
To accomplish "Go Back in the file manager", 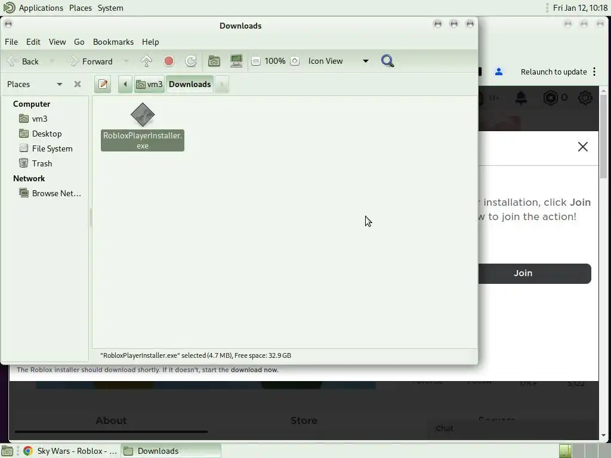I will pyautogui.click(x=23, y=61).
